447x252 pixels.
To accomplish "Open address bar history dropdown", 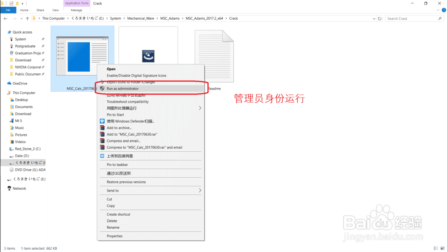I will tap(374, 18).
